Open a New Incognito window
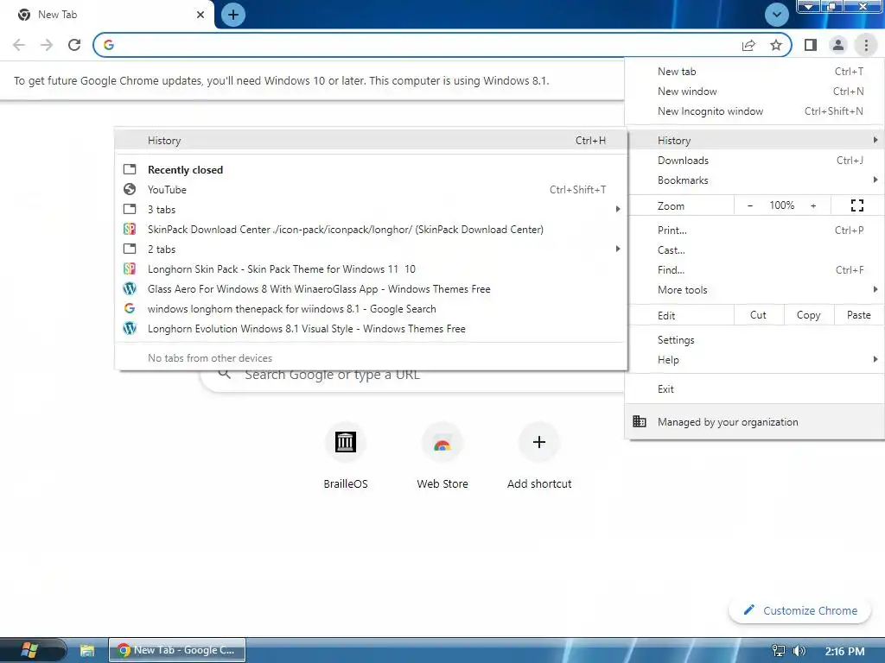This screenshot has width=885, height=663. pyautogui.click(x=754, y=111)
